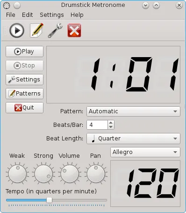The height and width of the screenshot is (213, 186).
Task: Minimize the Drumstick Metronome window
Action: [x=145, y=6]
